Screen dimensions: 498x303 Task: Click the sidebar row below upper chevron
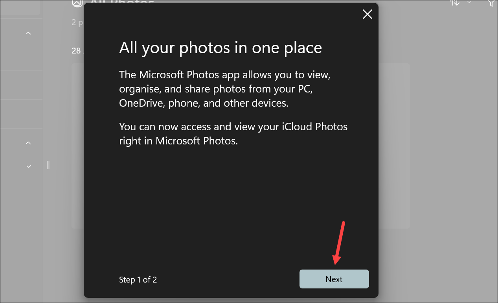(x=21, y=85)
